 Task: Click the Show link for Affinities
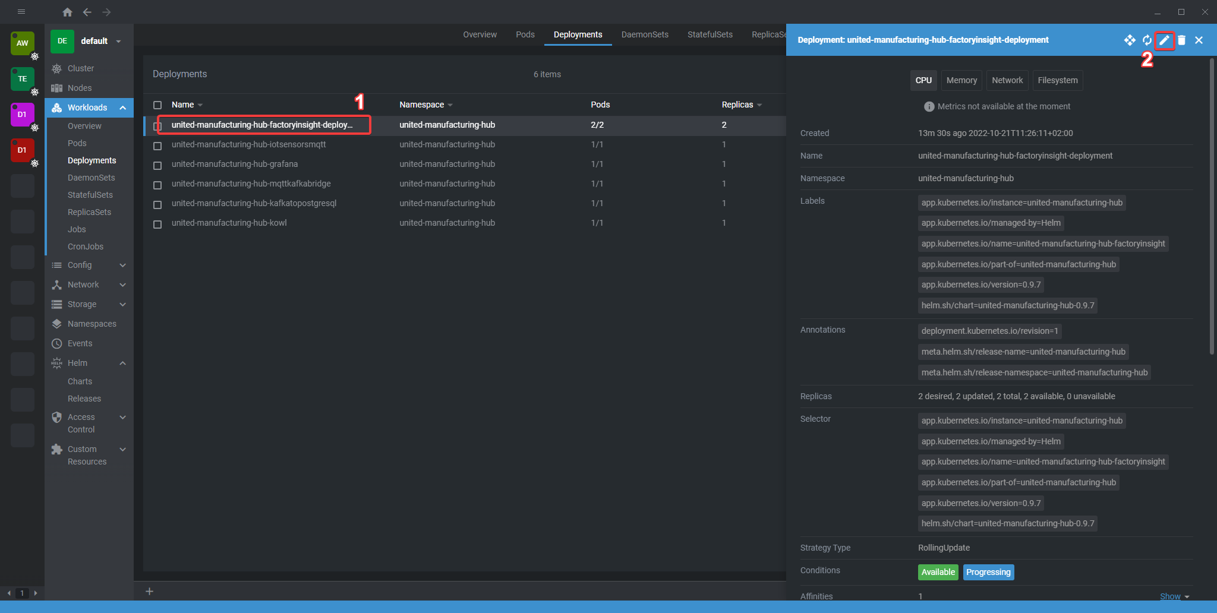click(1170, 596)
